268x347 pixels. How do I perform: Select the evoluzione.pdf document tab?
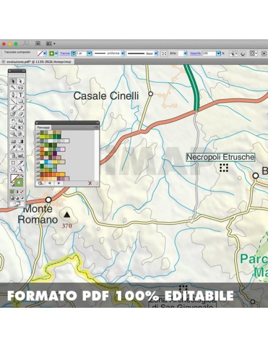(x=37, y=62)
